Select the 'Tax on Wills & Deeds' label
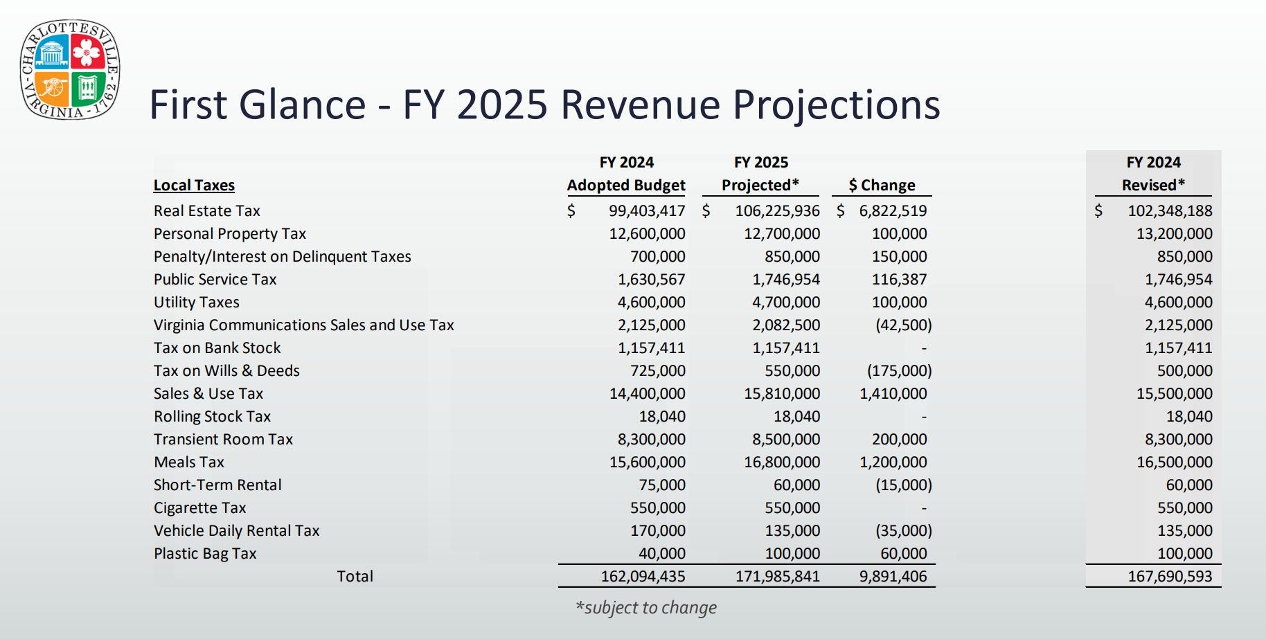Screen dimensions: 1266x639 pos(227,370)
